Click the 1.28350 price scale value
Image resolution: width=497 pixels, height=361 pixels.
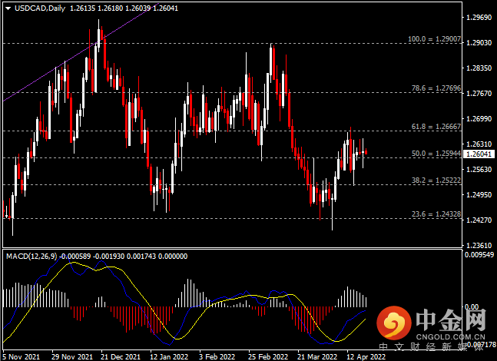tap(479, 68)
